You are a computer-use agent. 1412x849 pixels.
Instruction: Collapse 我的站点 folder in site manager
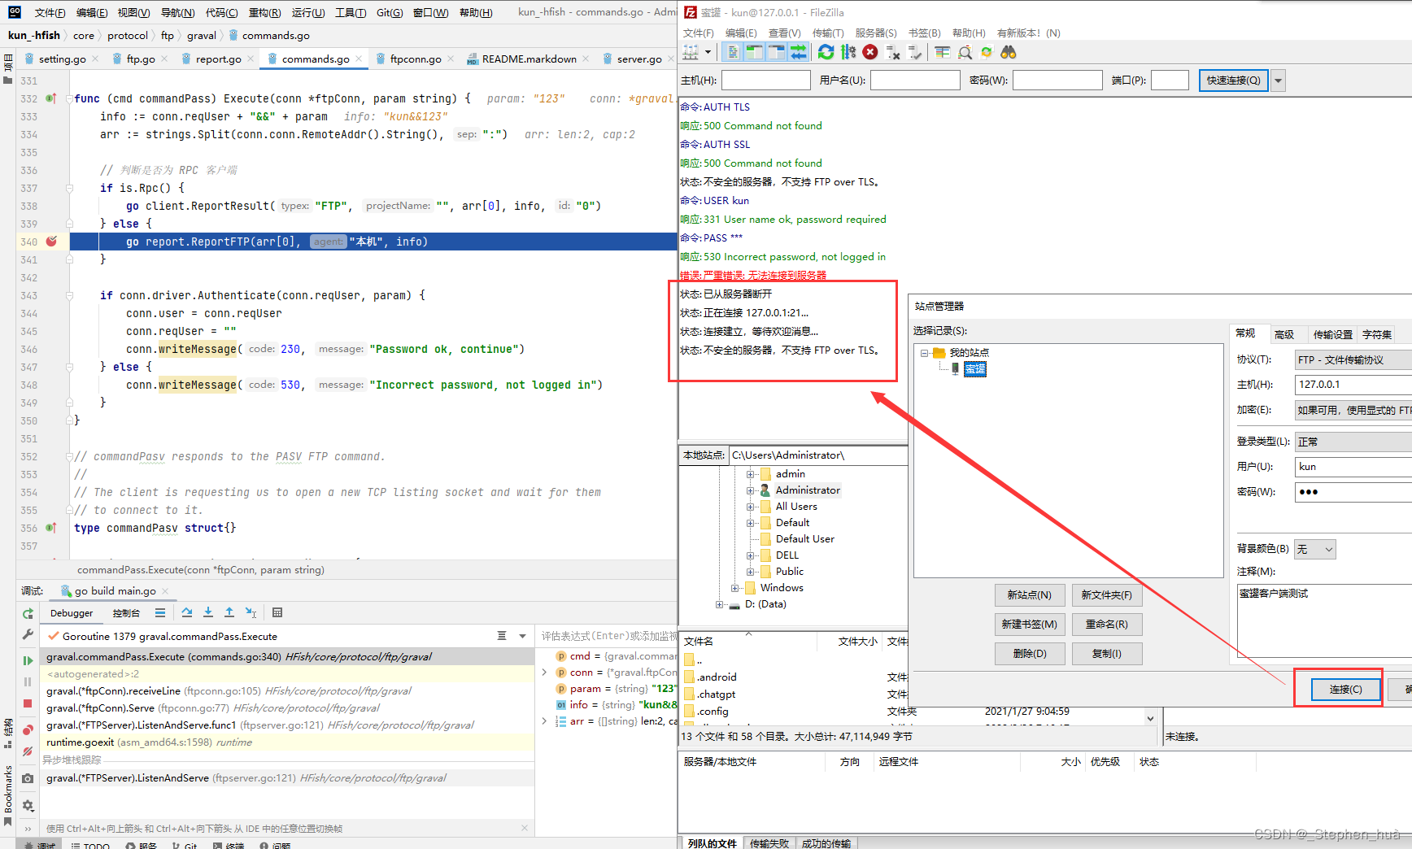925,353
